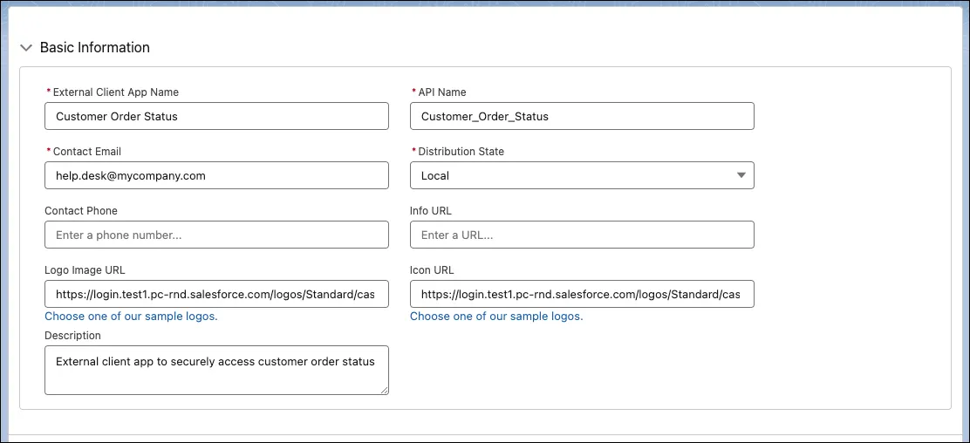Click the Contact Phone input field

click(x=216, y=235)
